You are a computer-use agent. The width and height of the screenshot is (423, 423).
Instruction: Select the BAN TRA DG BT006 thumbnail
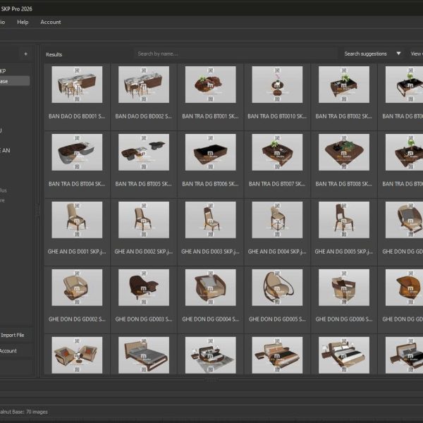tap(210, 152)
